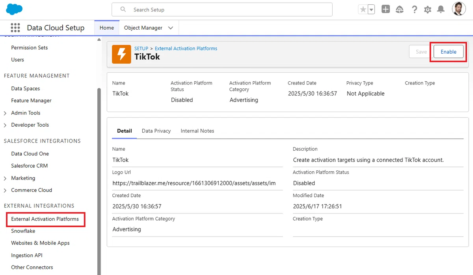Click the Save button

click(x=421, y=52)
